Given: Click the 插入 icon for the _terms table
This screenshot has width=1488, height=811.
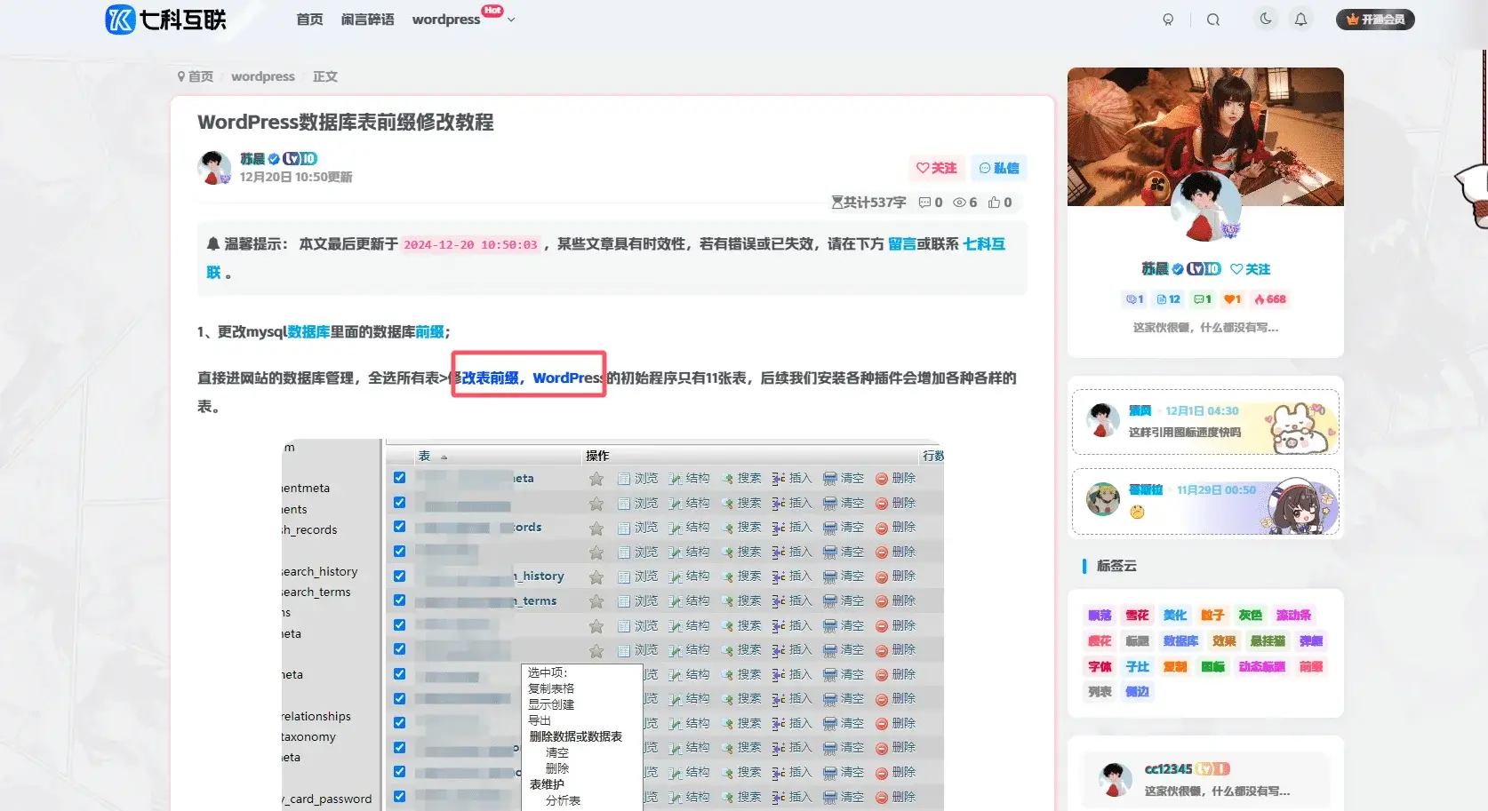Looking at the screenshot, I should [x=794, y=600].
